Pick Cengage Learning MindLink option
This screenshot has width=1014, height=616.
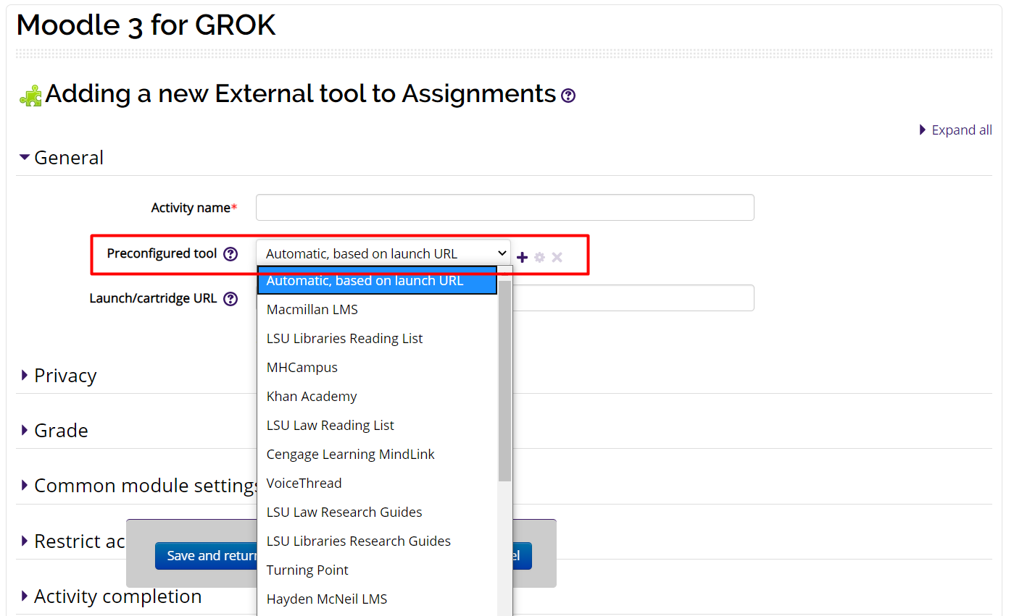click(x=378, y=454)
